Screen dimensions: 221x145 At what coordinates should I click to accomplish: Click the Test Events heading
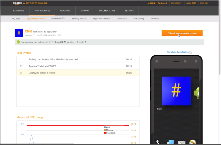coord(24,53)
